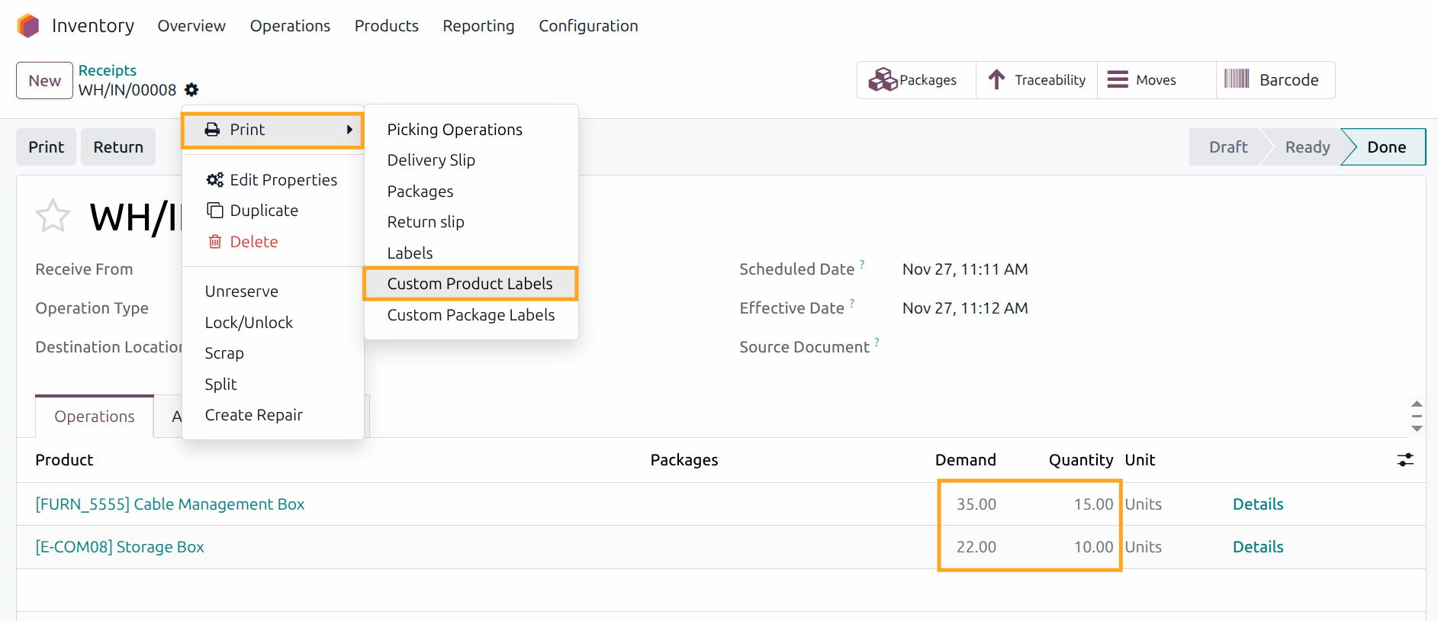Select Custom Product Labels print option
The width and height of the screenshot is (1438, 621).
point(469,284)
